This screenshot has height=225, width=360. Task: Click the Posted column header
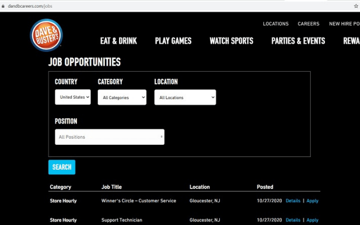click(265, 187)
